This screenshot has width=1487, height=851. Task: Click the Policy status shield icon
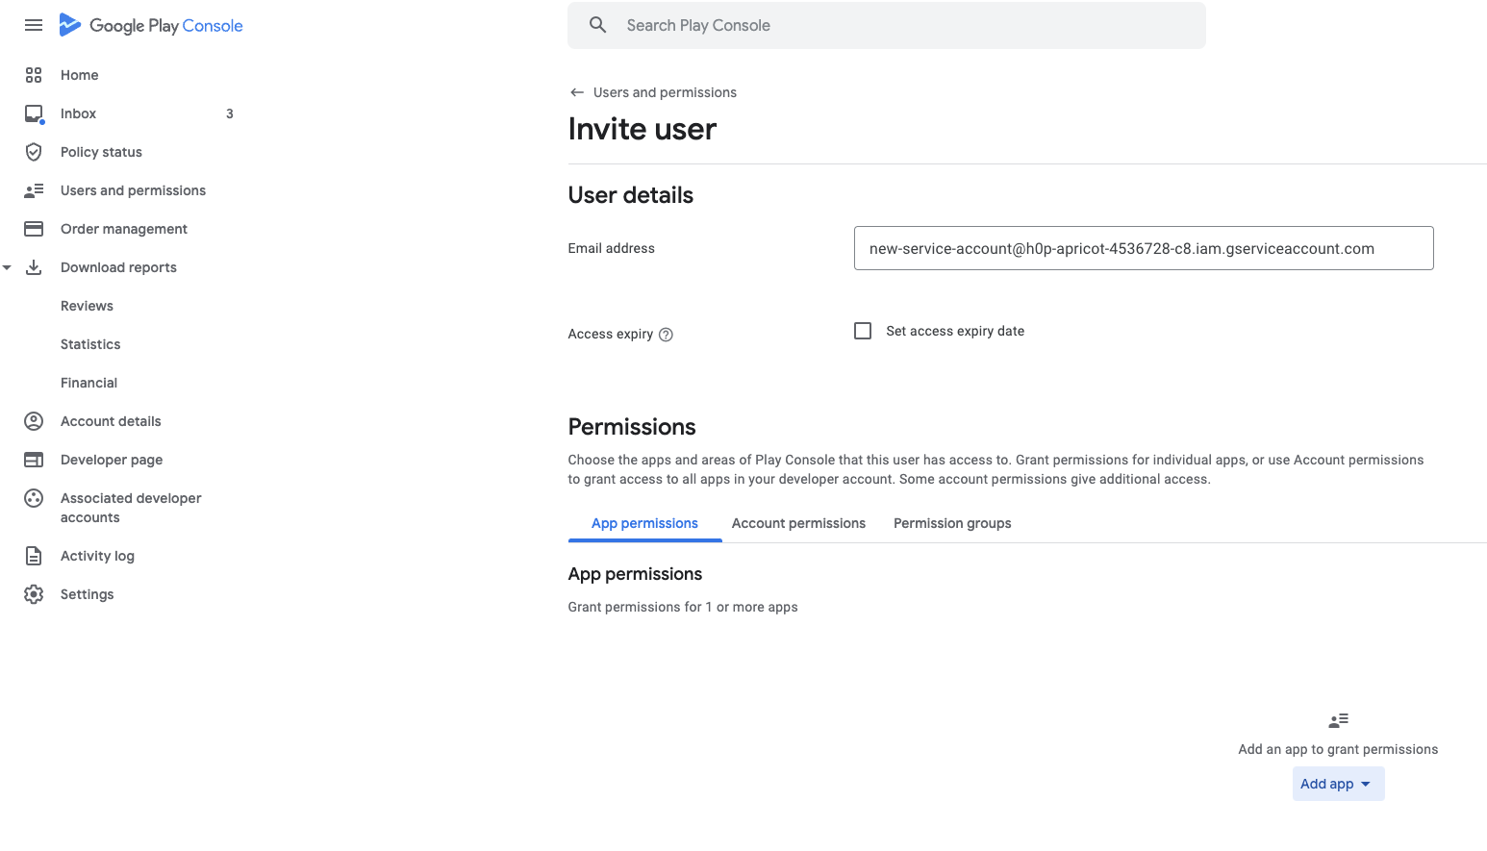[x=34, y=152]
